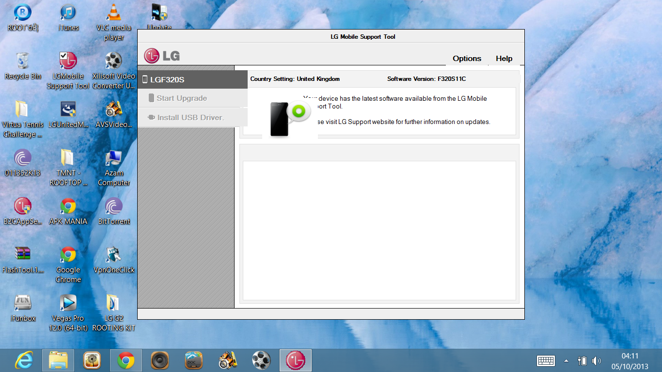Open the Options menu
Image resolution: width=662 pixels, height=372 pixels.
click(466, 58)
